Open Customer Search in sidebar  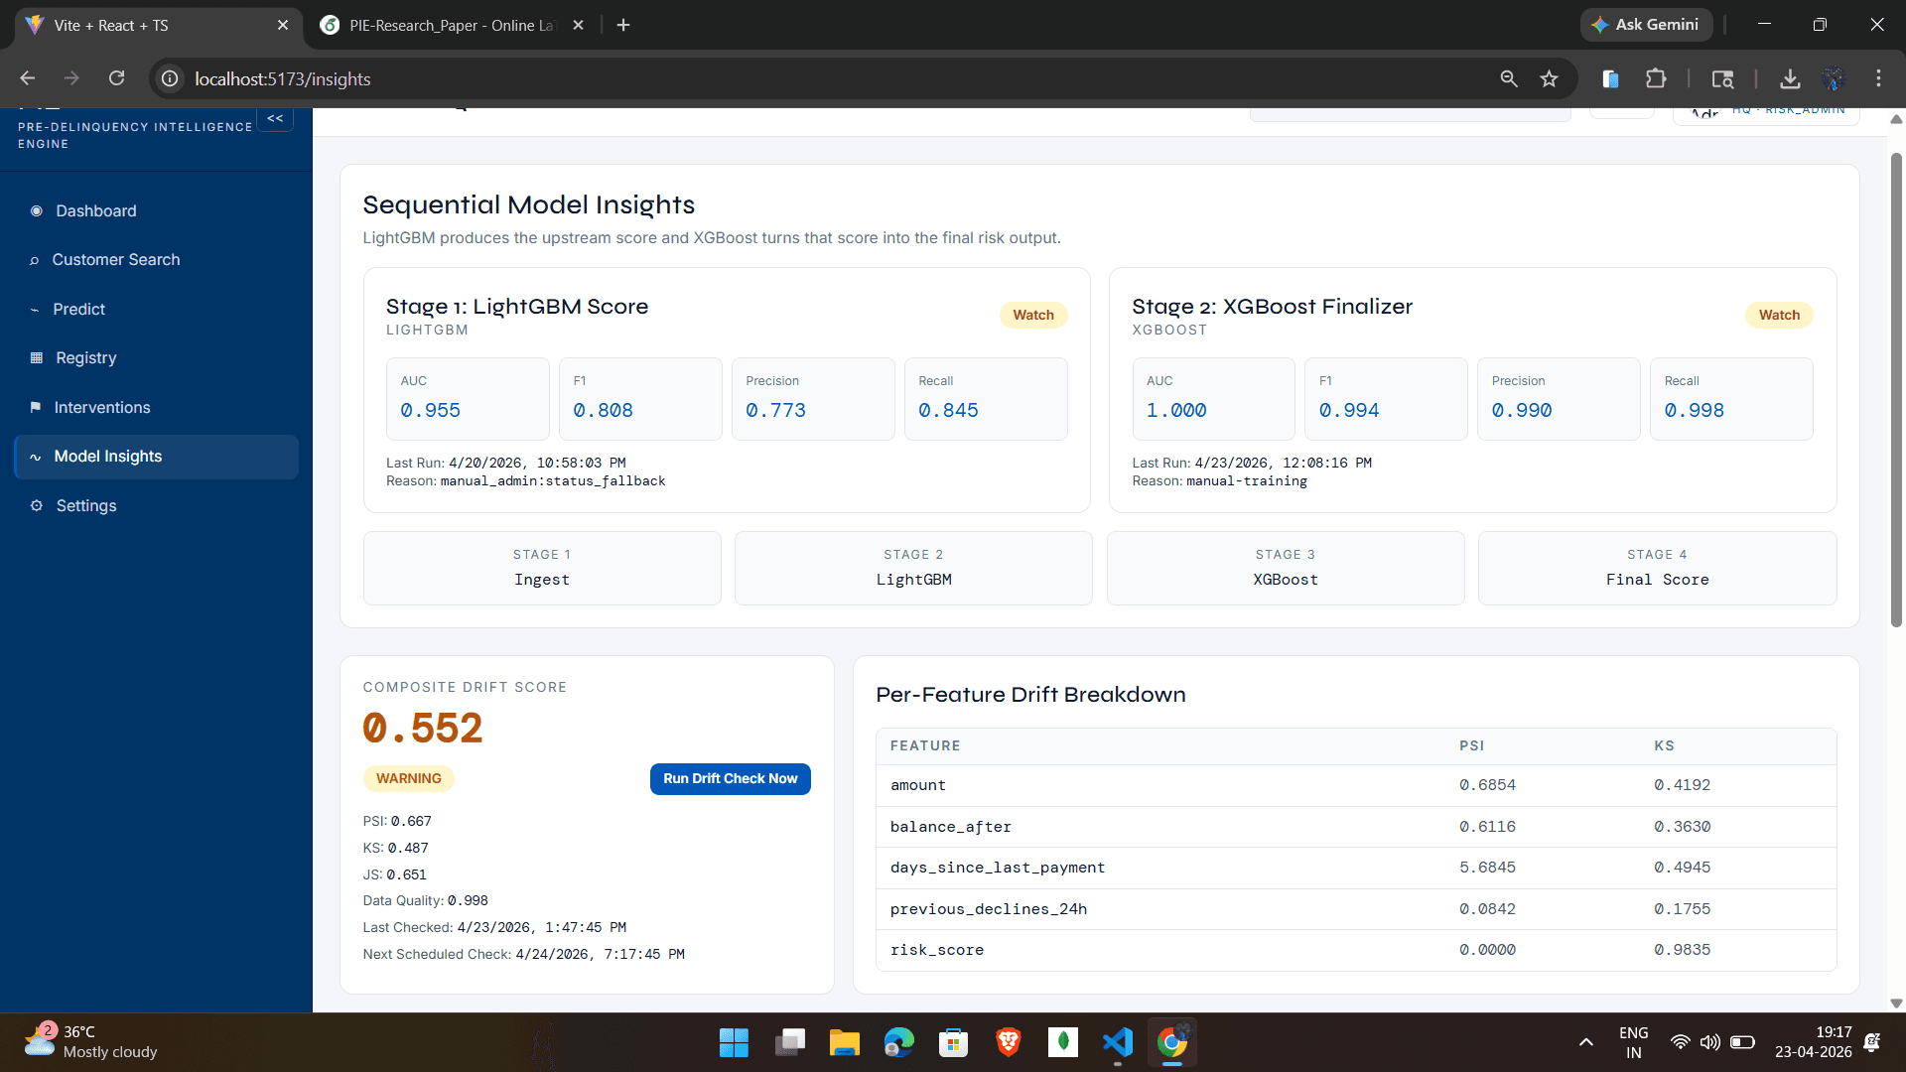(x=156, y=260)
